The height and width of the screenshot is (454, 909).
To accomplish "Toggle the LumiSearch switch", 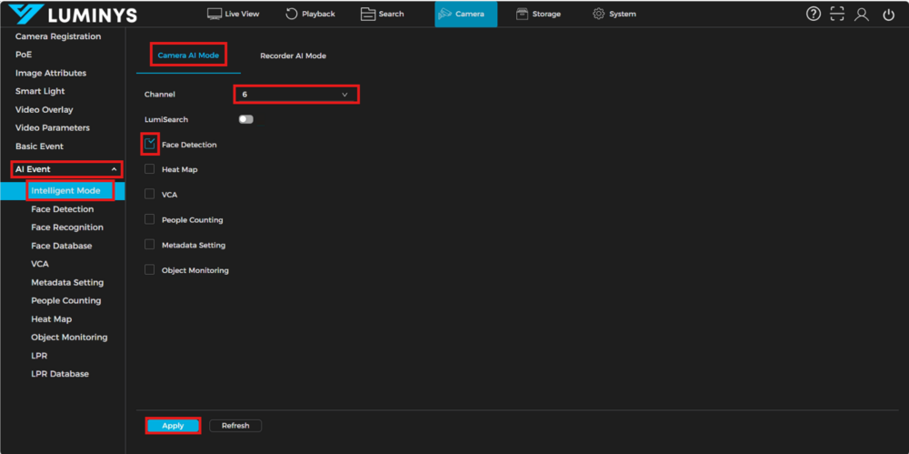I will click(x=245, y=119).
